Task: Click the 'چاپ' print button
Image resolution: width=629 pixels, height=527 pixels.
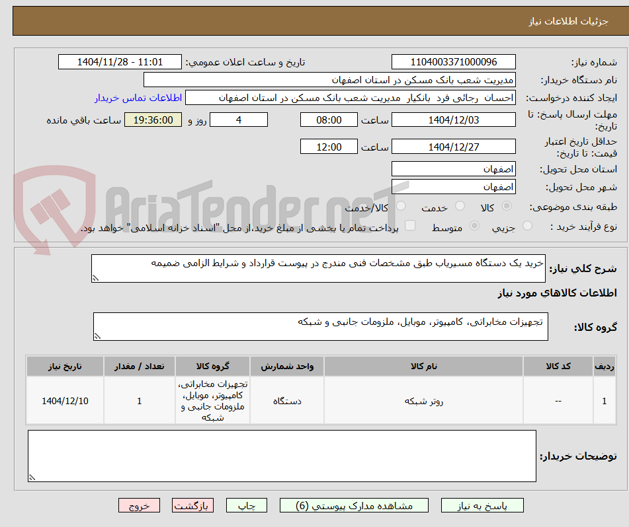Action: (x=246, y=505)
